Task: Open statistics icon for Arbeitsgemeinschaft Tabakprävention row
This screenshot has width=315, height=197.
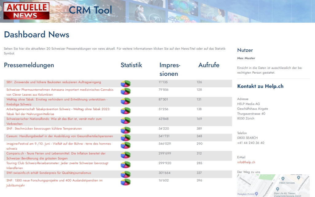Action: pyautogui.click(x=126, y=111)
